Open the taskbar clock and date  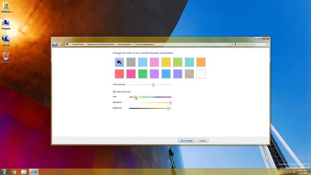pos(302,172)
